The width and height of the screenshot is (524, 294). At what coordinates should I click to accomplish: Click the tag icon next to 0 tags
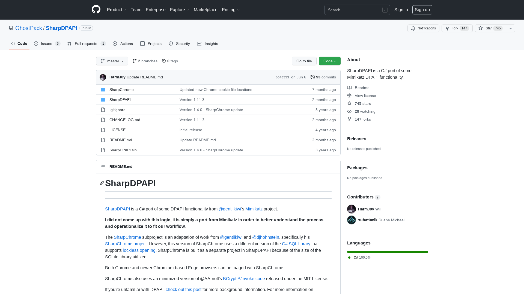point(164,61)
